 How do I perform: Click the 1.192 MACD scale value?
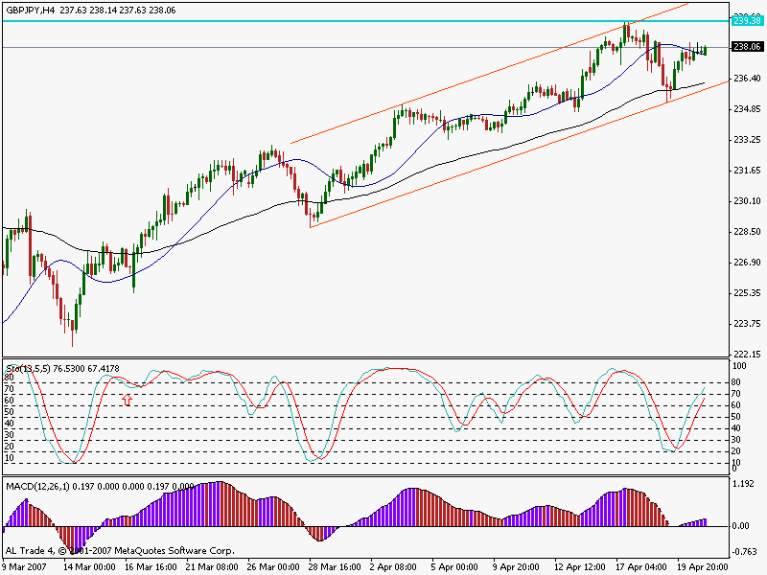[741, 484]
